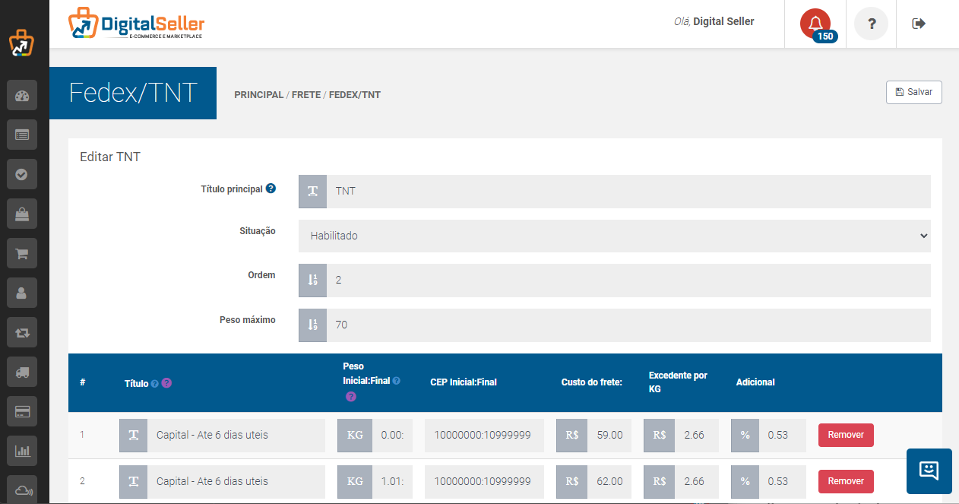
Task: Open the help question mark button
Action: (872, 24)
